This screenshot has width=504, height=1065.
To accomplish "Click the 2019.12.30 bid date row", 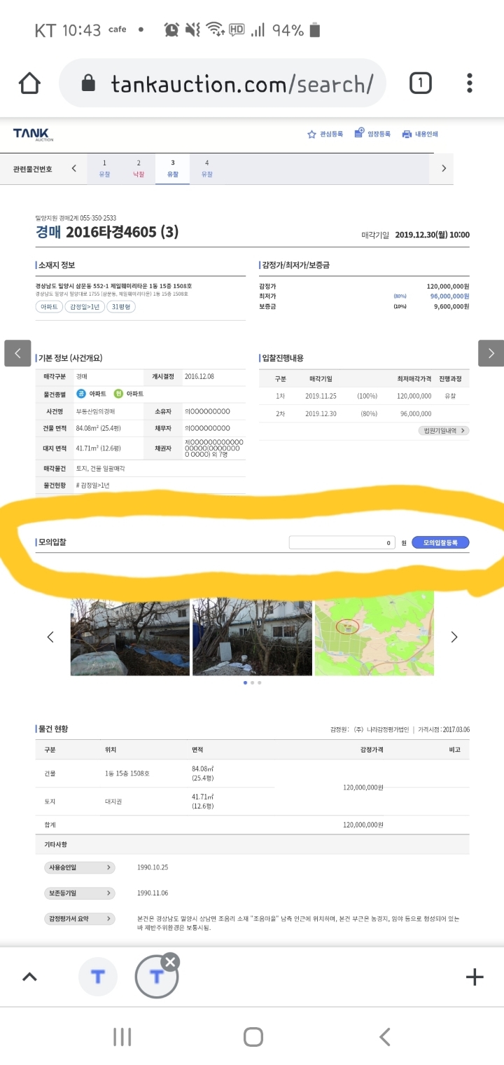I will pos(364,413).
